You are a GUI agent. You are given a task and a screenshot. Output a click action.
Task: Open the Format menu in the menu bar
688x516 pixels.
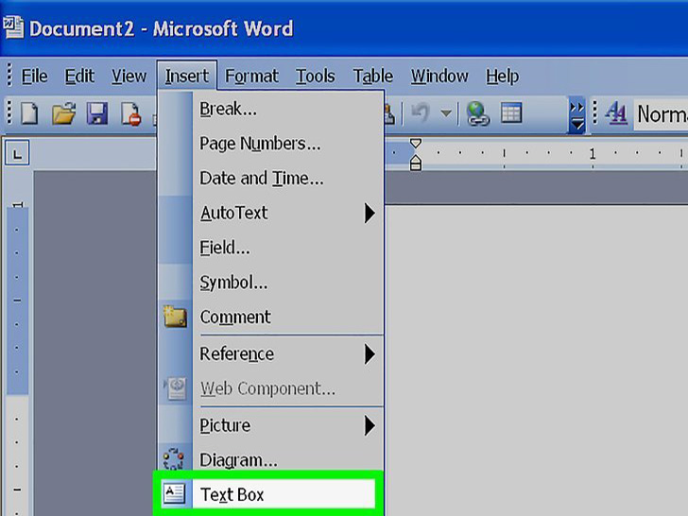[251, 77]
